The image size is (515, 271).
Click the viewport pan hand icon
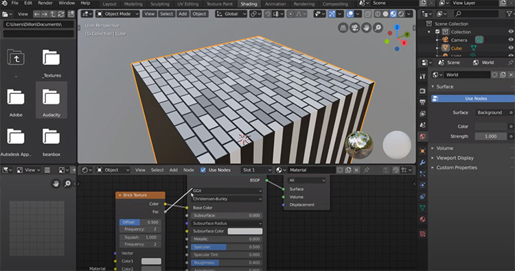point(367,28)
